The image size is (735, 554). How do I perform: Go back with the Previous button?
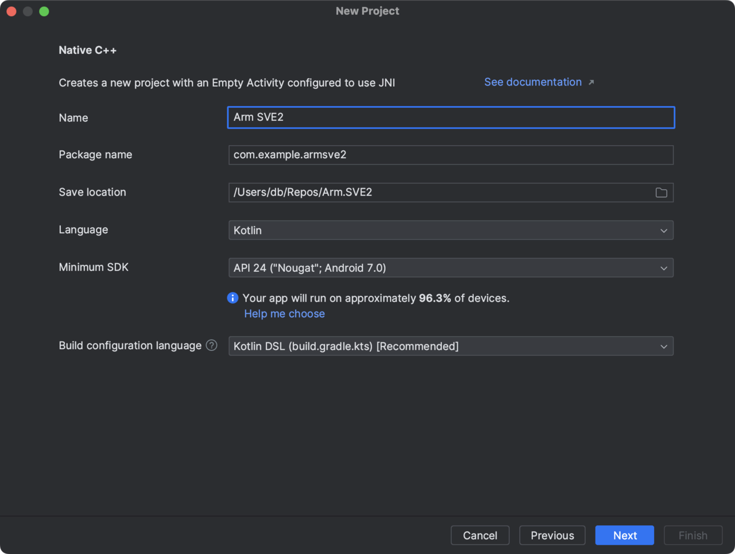(552, 535)
